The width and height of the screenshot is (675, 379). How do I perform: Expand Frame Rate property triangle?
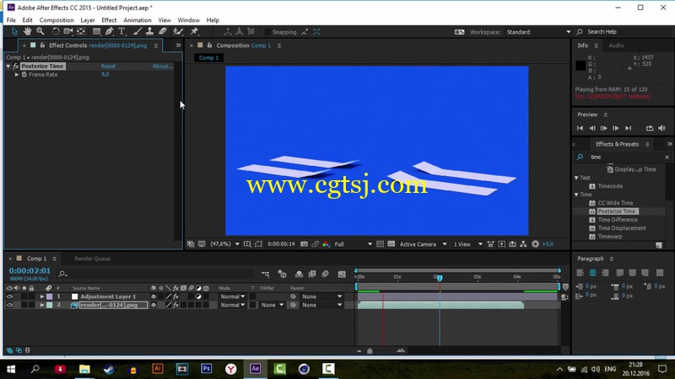(17, 74)
